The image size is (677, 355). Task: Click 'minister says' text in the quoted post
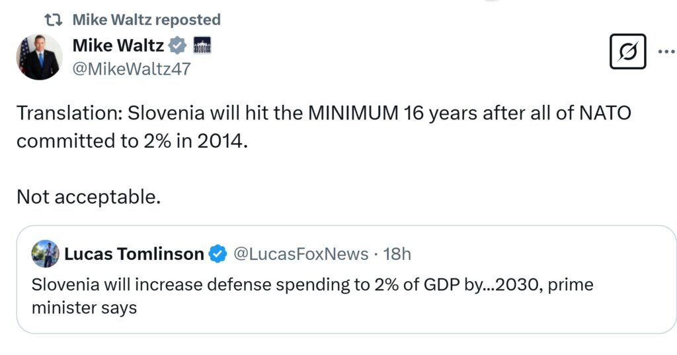pyautogui.click(x=84, y=307)
